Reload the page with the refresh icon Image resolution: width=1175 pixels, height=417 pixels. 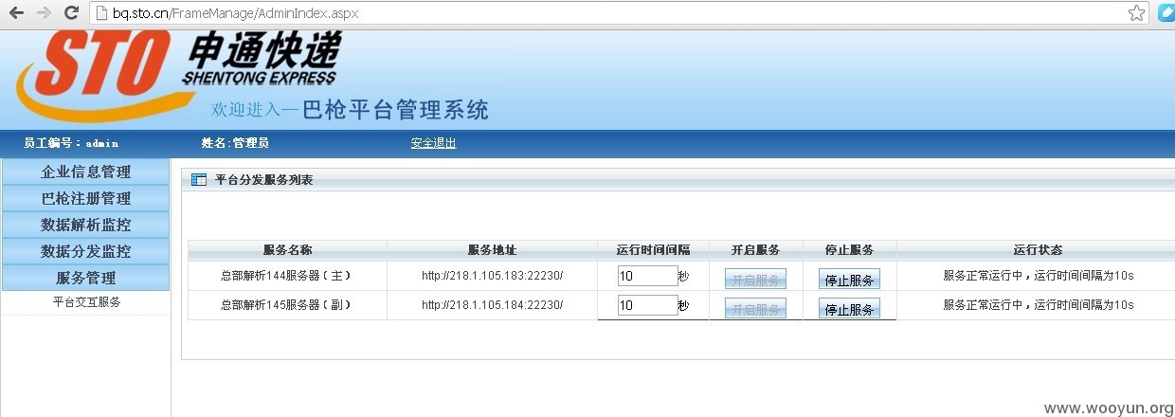click(71, 13)
